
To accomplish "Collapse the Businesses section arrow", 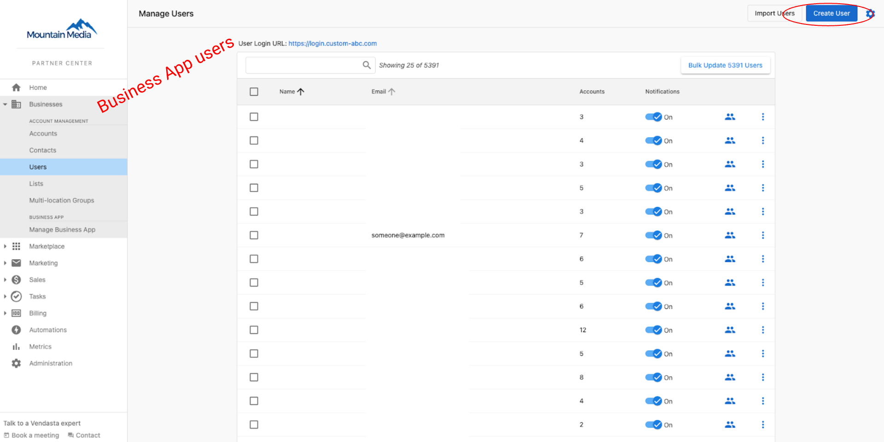I will 5,105.
